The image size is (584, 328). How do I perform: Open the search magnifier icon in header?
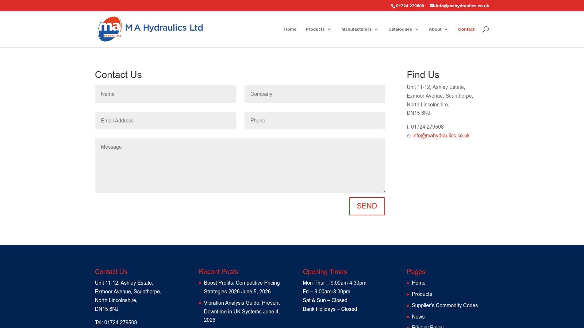tap(485, 29)
